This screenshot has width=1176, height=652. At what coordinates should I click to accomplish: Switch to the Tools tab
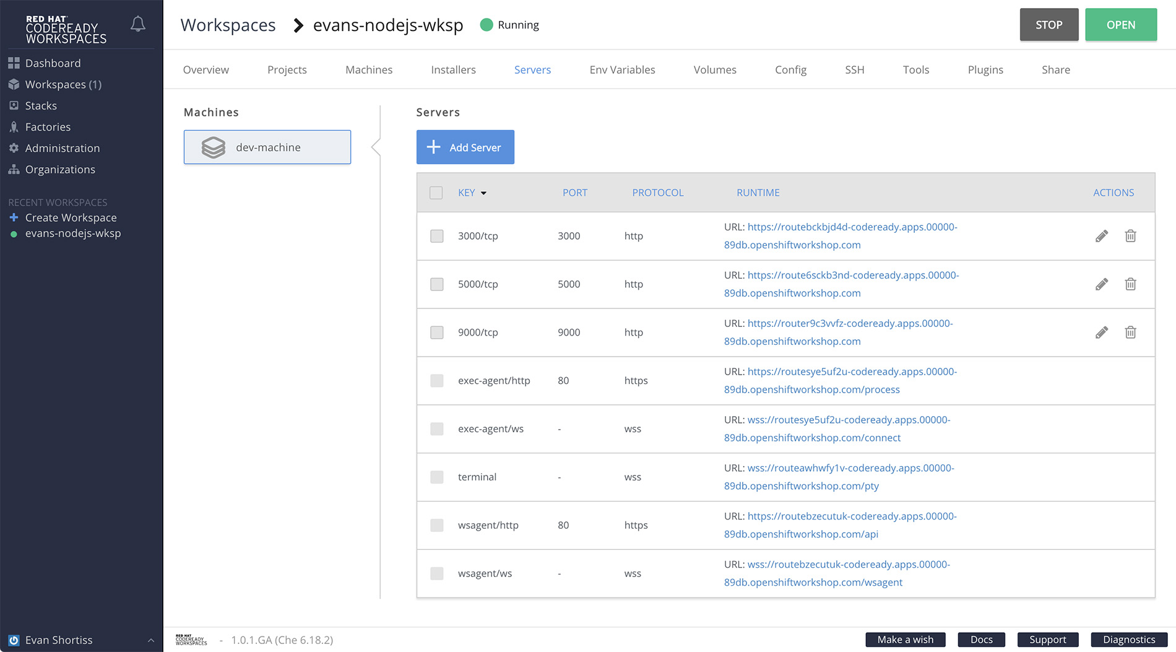pos(916,70)
